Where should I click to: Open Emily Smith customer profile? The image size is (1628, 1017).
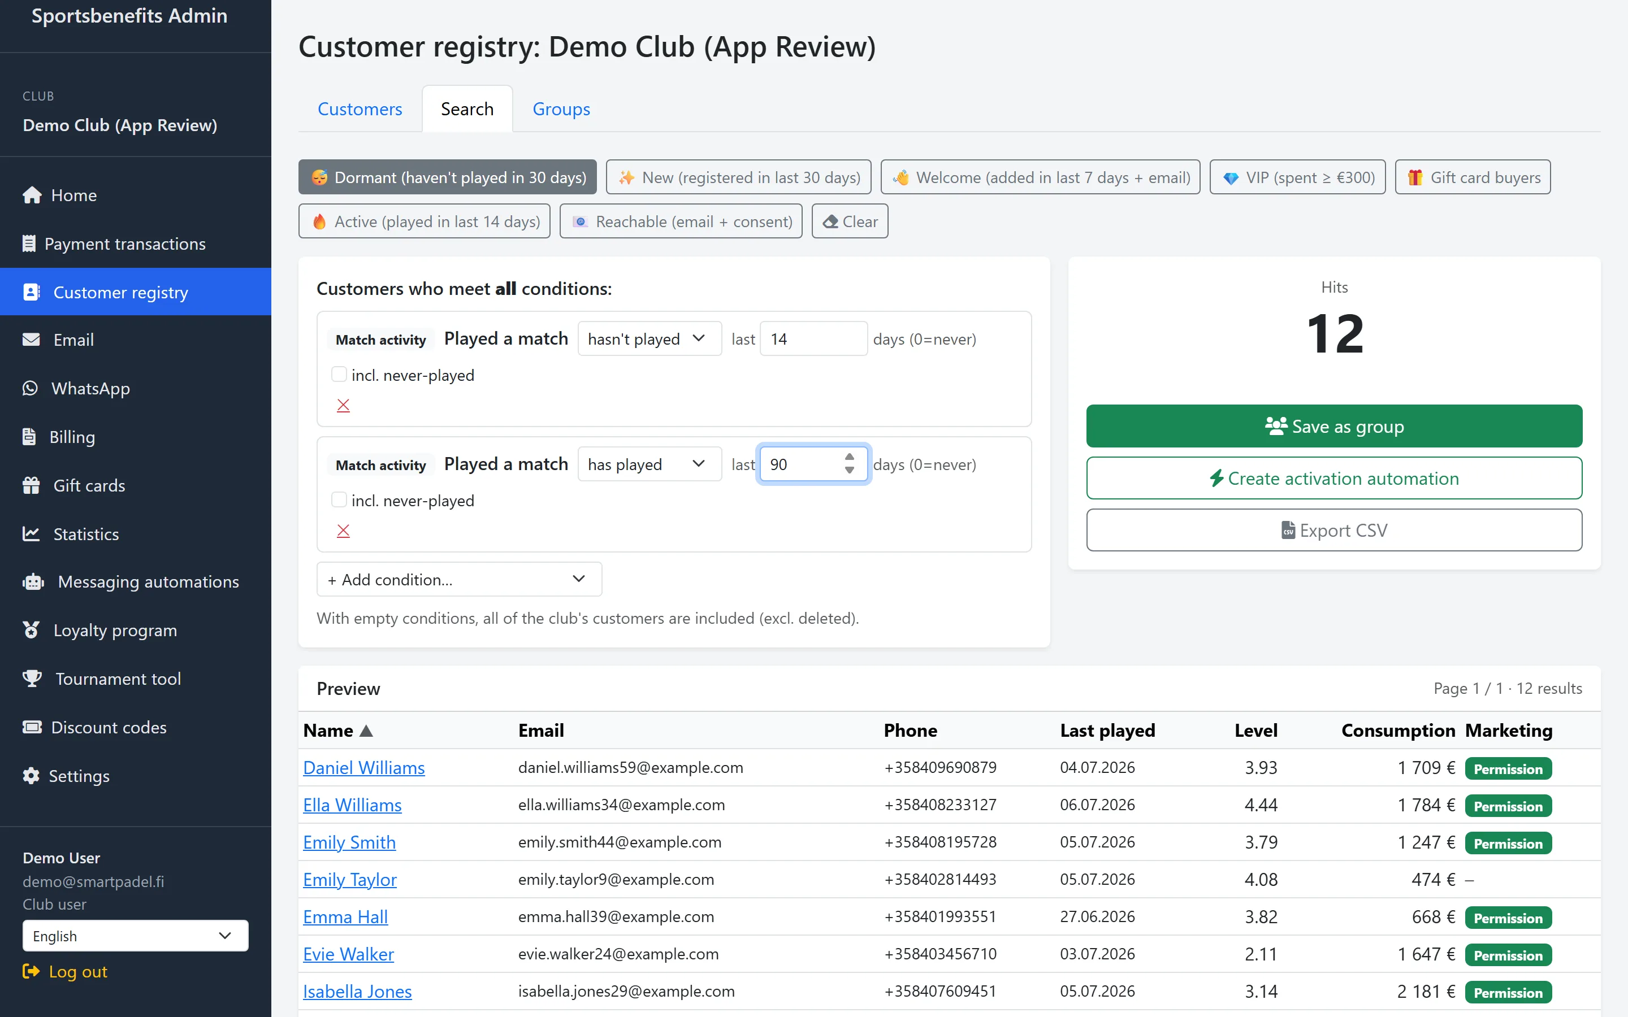(349, 842)
